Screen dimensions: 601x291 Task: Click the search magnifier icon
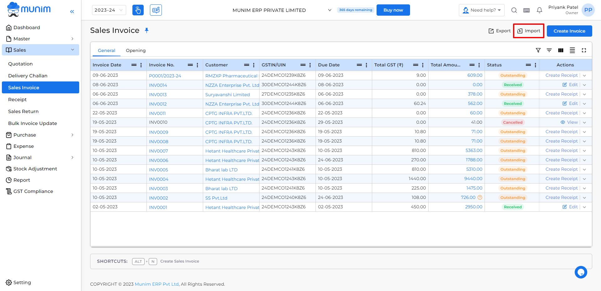[514, 10]
